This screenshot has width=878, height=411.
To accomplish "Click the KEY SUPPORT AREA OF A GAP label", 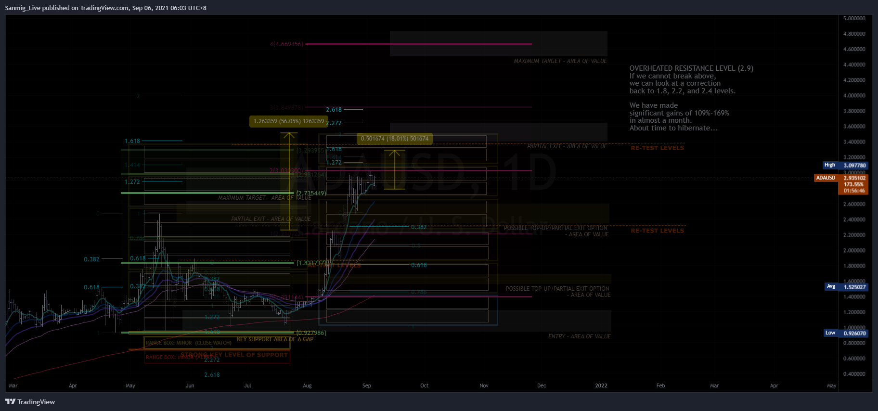I will coord(275,339).
